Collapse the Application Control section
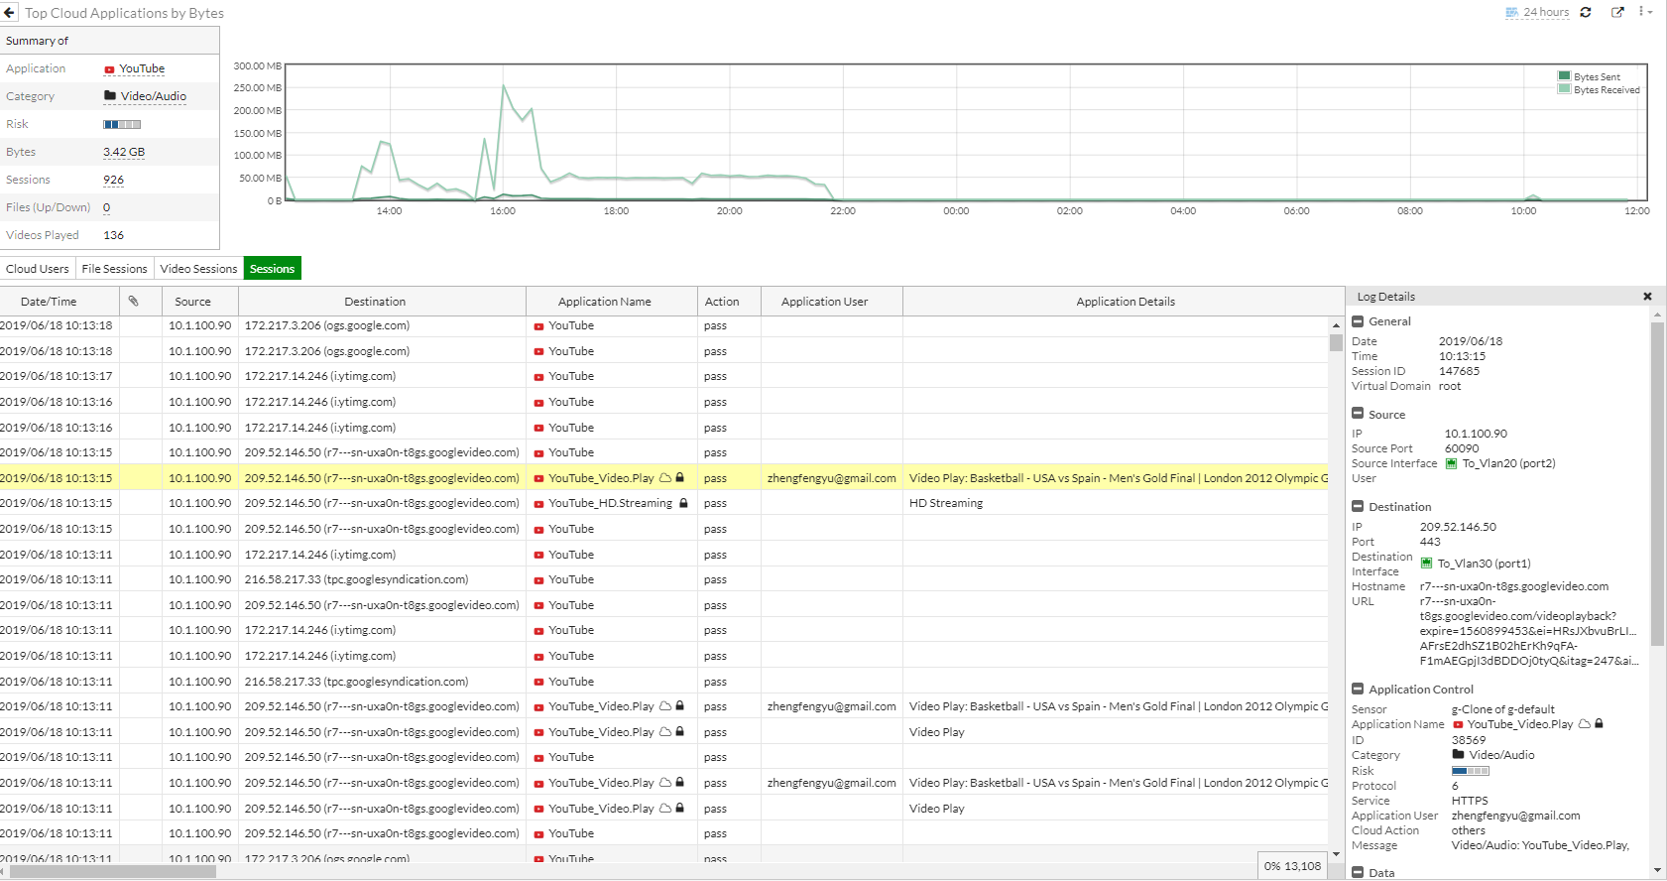1667x881 pixels. click(x=1358, y=690)
